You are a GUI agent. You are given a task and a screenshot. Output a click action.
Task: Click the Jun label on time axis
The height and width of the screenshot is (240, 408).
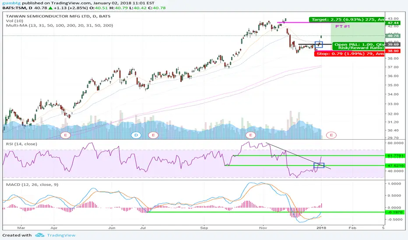pyautogui.click(x=112, y=228)
